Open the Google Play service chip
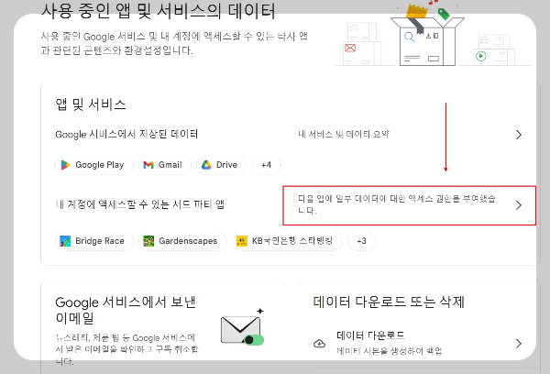Screen dimensions: 550x374 (94, 165)
